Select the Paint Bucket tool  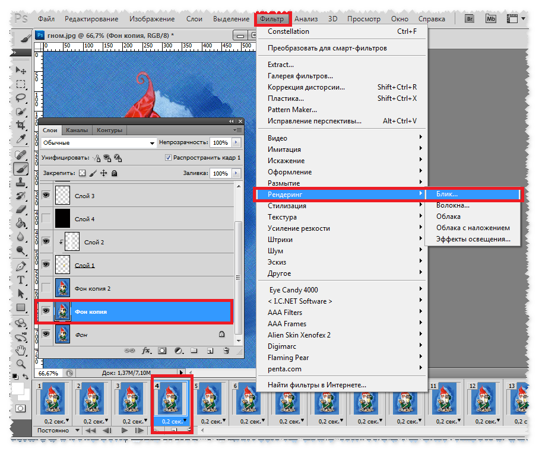click(21, 223)
